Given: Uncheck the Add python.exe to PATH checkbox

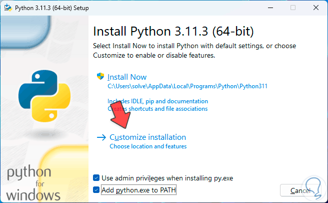Looking at the screenshot, I should pyautogui.click(x=96, y=190).
